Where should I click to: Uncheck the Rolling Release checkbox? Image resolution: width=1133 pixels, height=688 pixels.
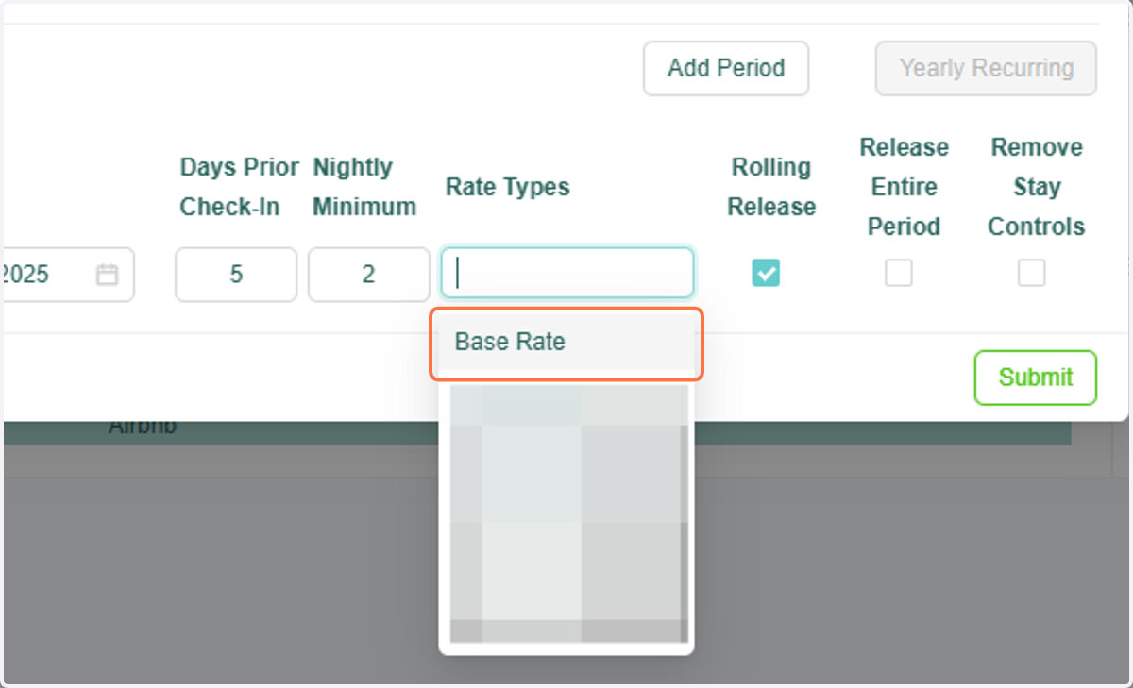click(x=766, y=273)
